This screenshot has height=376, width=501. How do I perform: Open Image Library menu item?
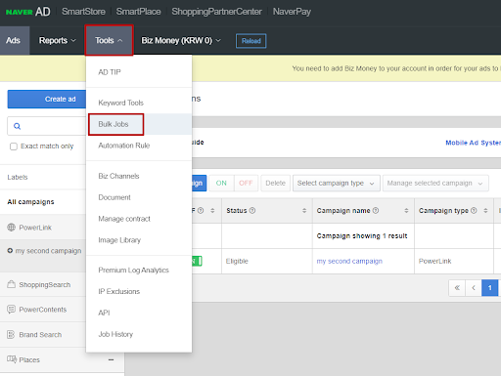(x=139, y=240)
